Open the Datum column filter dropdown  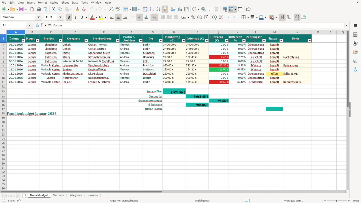coord(23,41)
